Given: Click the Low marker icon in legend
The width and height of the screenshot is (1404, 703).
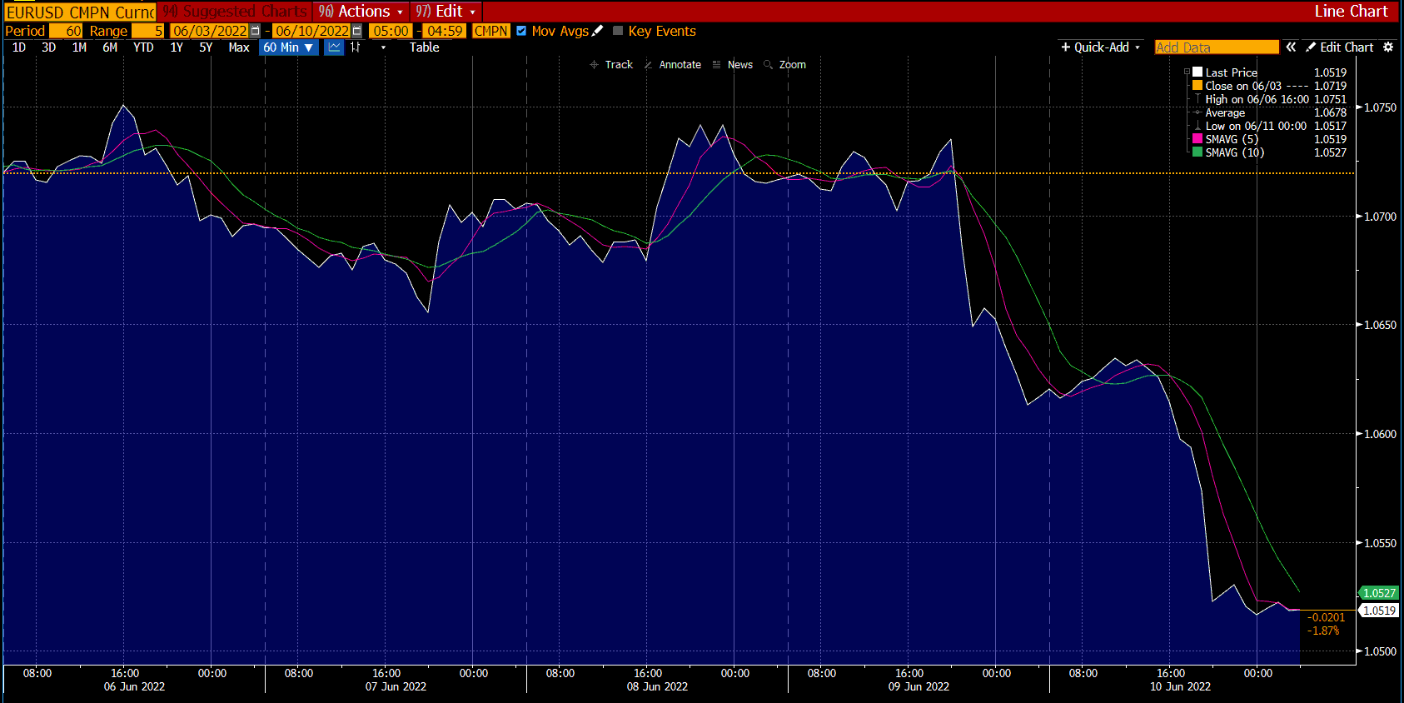Looking at the screenshot, I should [x=1197, y=126].
